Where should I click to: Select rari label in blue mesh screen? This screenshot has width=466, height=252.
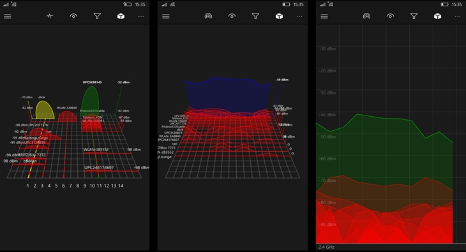pos(175,144)
